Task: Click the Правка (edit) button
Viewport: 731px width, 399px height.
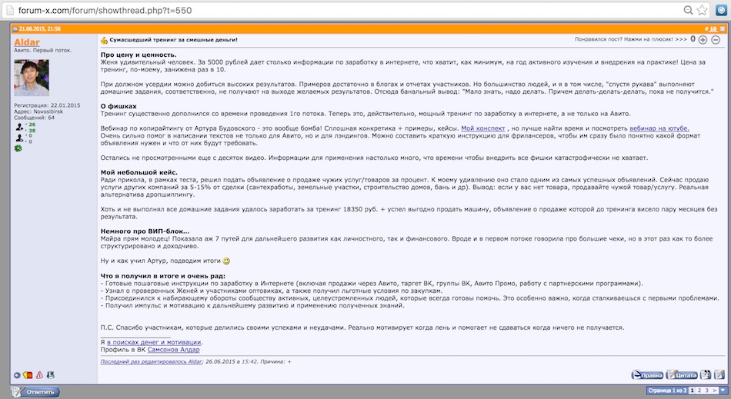Action: pos(647,374)
